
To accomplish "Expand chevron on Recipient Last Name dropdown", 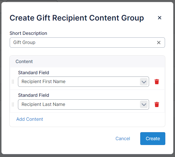I will pos(144,104).
